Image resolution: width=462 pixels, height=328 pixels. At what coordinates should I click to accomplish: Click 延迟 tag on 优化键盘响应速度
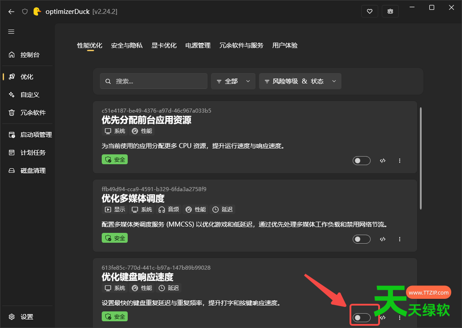point(168,288)
